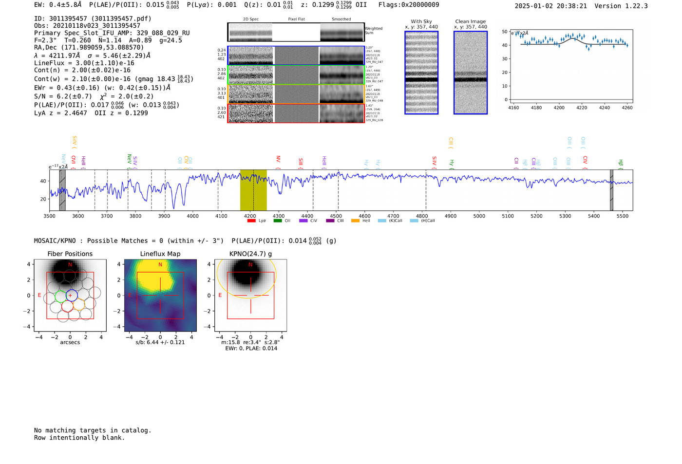This screenshot has width=682, height=464.
Task: Click the red NV line label
Action: point(278,163)
